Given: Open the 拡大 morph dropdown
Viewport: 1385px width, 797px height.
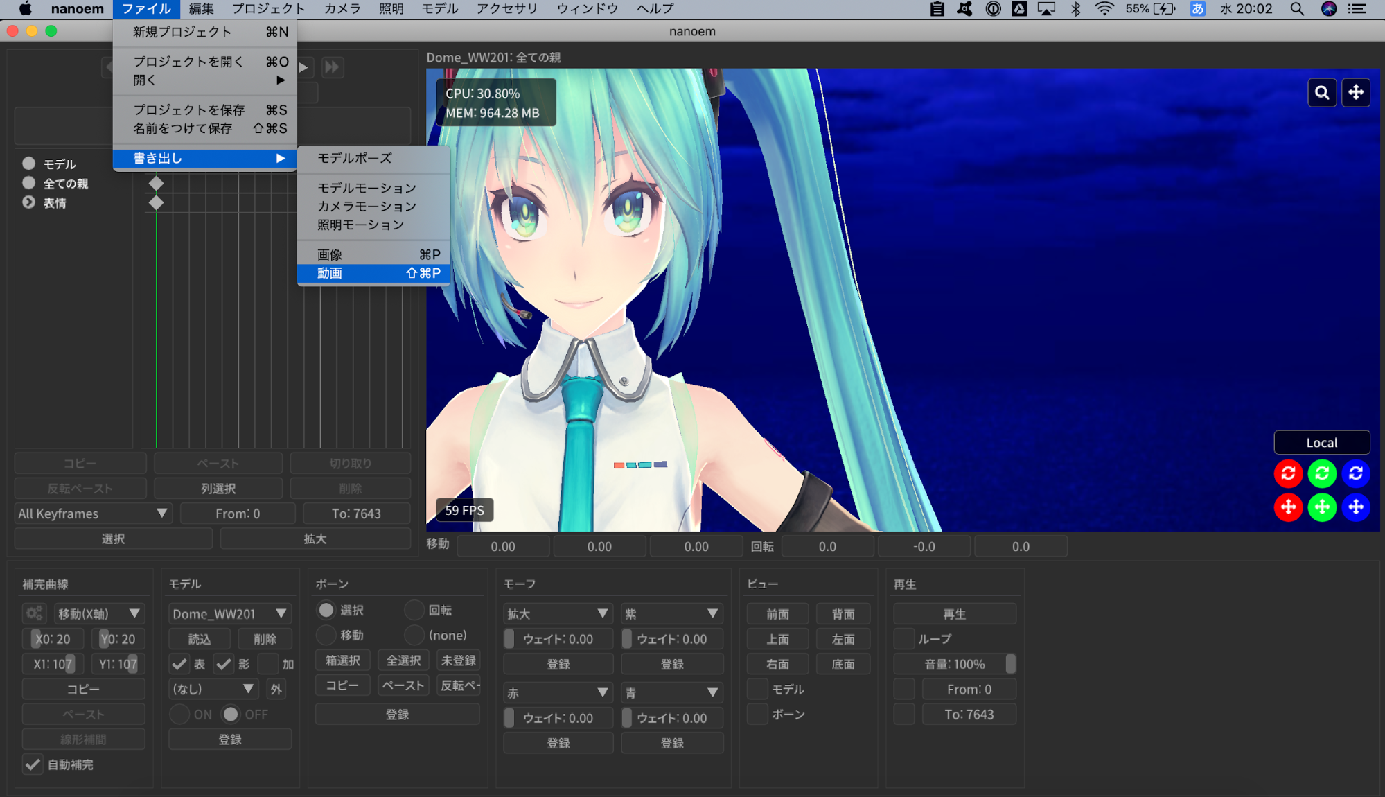Looking at the screenshot, I should tap(558, 613).
